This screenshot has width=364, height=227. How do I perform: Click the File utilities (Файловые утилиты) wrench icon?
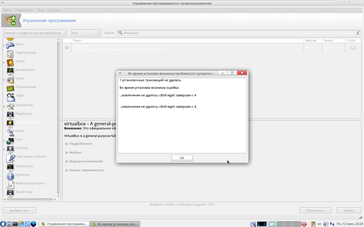pos(10,185)
